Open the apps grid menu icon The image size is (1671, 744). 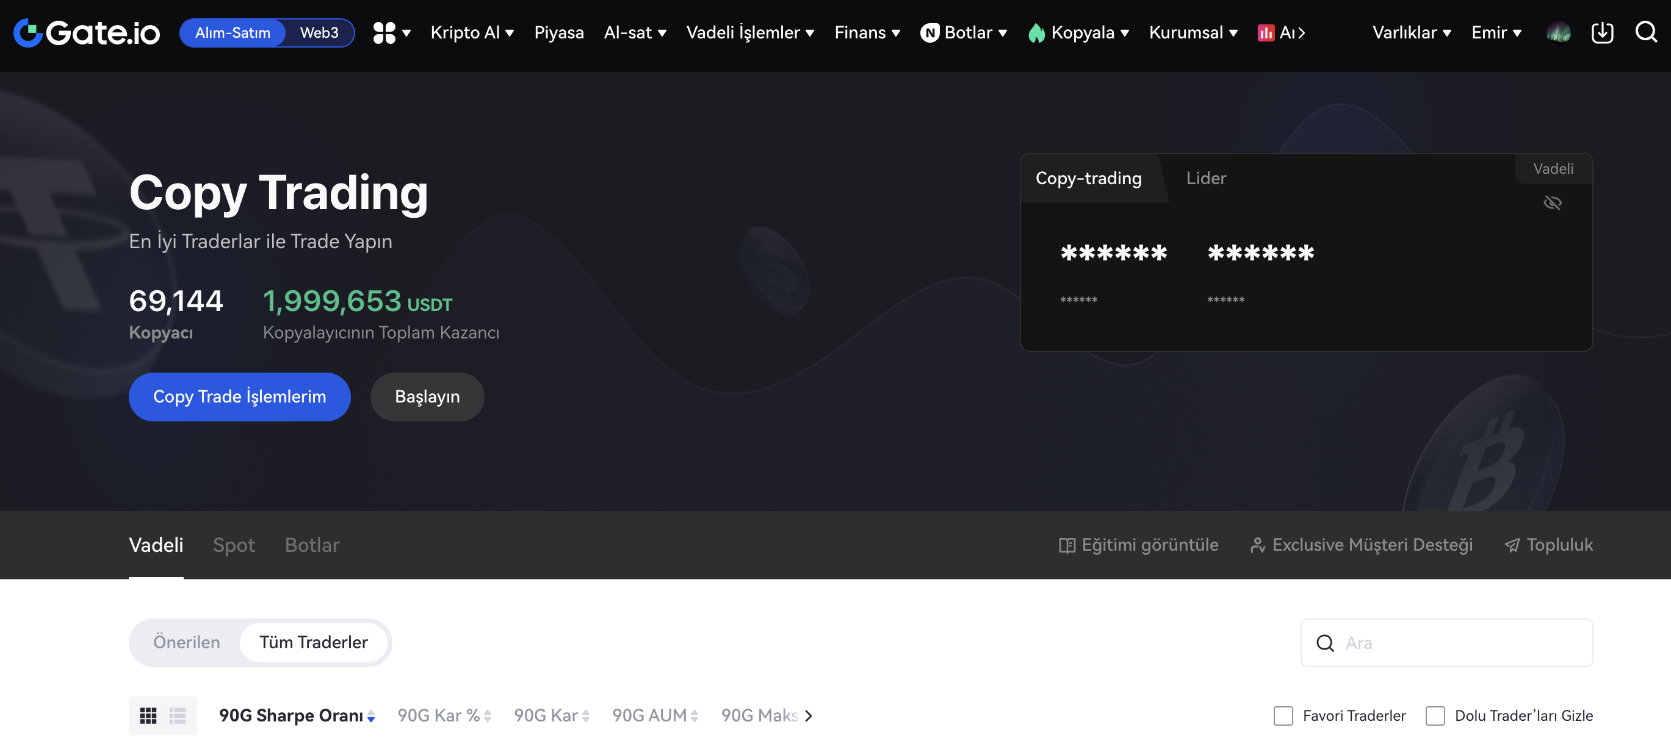click(x=384, y=32)
